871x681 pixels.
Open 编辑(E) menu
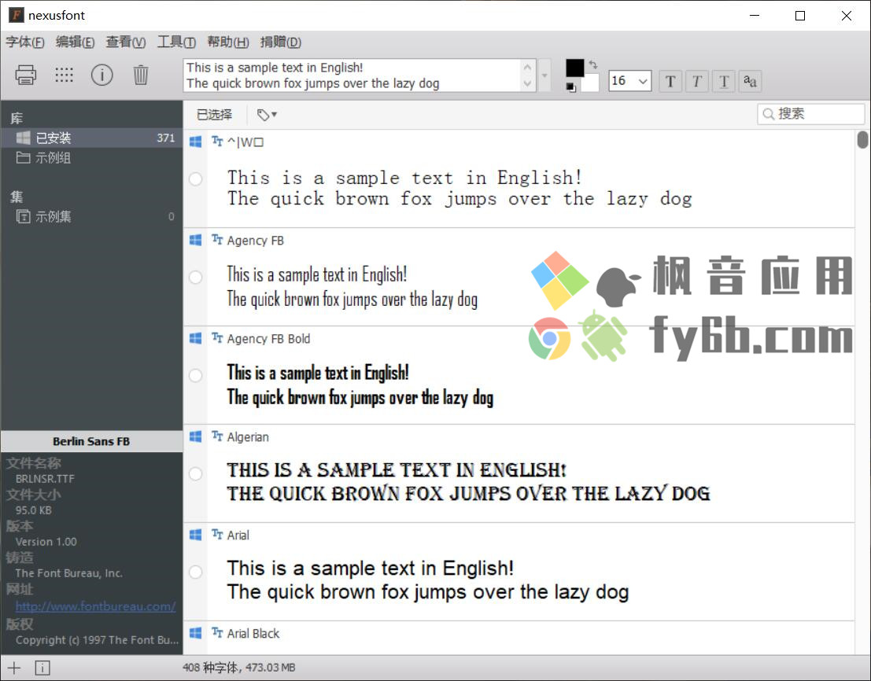(75, 42)
